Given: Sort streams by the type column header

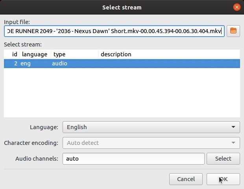Looking at the screenshot, I should [x=74, y=54].
